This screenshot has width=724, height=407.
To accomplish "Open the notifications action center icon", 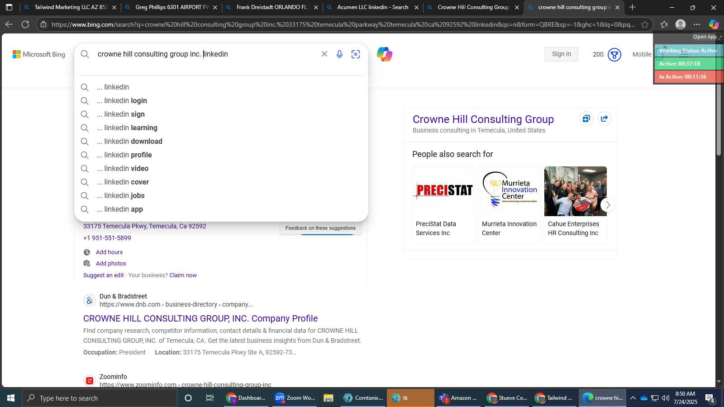I will (x=710, y=398).
